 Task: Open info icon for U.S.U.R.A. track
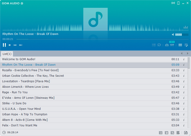[184, 109]
